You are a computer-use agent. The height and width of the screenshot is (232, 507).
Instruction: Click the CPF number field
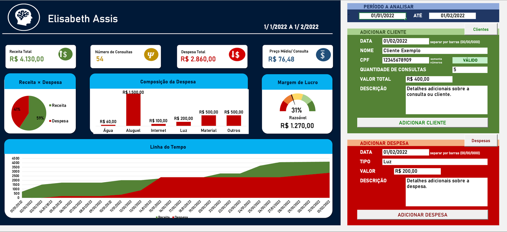coord(405,60)
